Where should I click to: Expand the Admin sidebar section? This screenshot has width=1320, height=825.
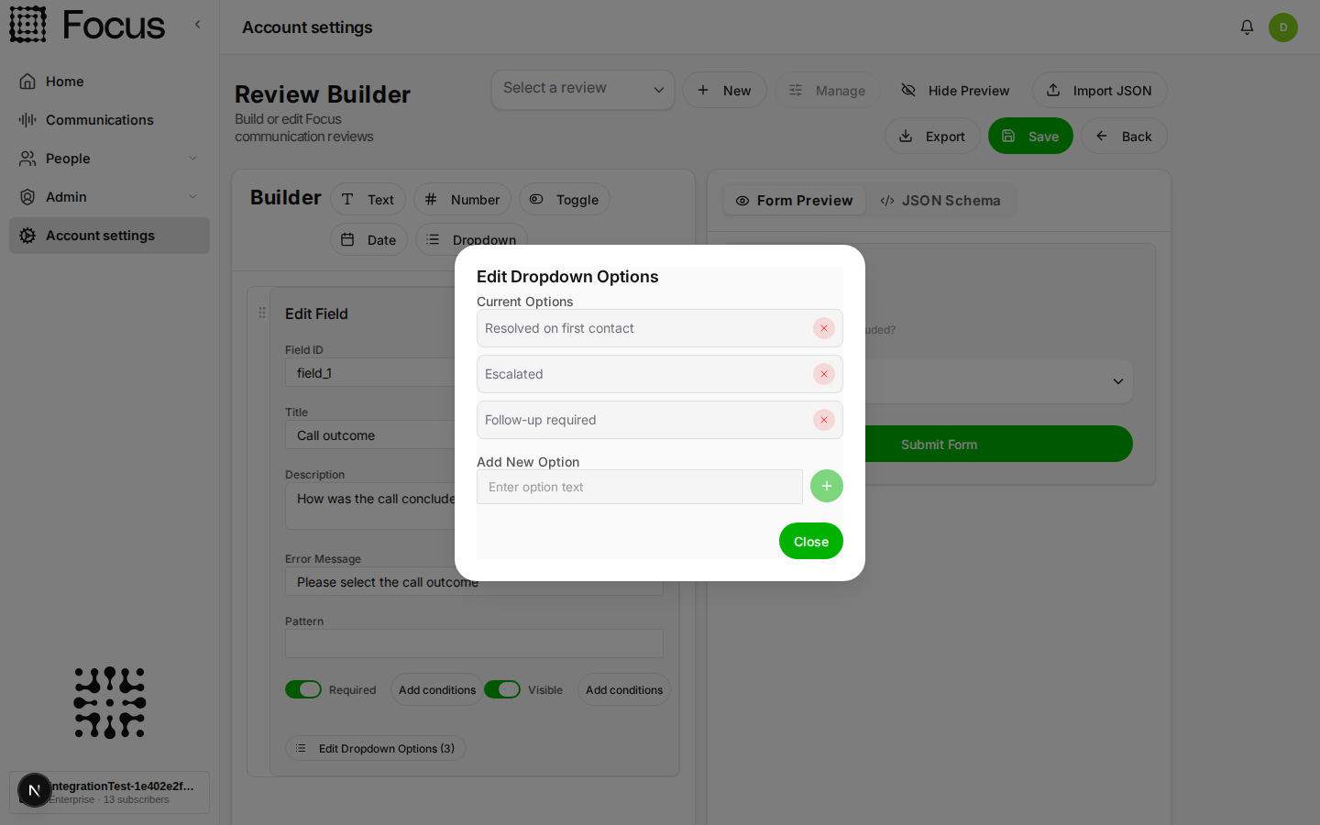point(109,197)
